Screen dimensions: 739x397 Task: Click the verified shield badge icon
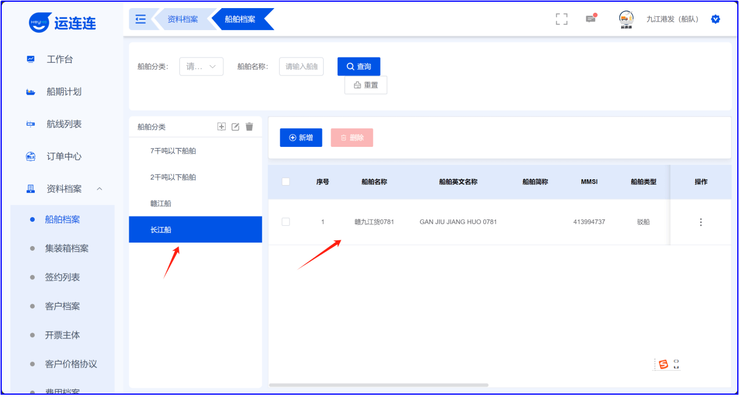[715, 19]
